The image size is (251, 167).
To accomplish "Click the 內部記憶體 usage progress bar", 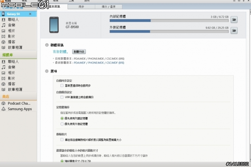I will pyautogui.click(x=169, y=21).
